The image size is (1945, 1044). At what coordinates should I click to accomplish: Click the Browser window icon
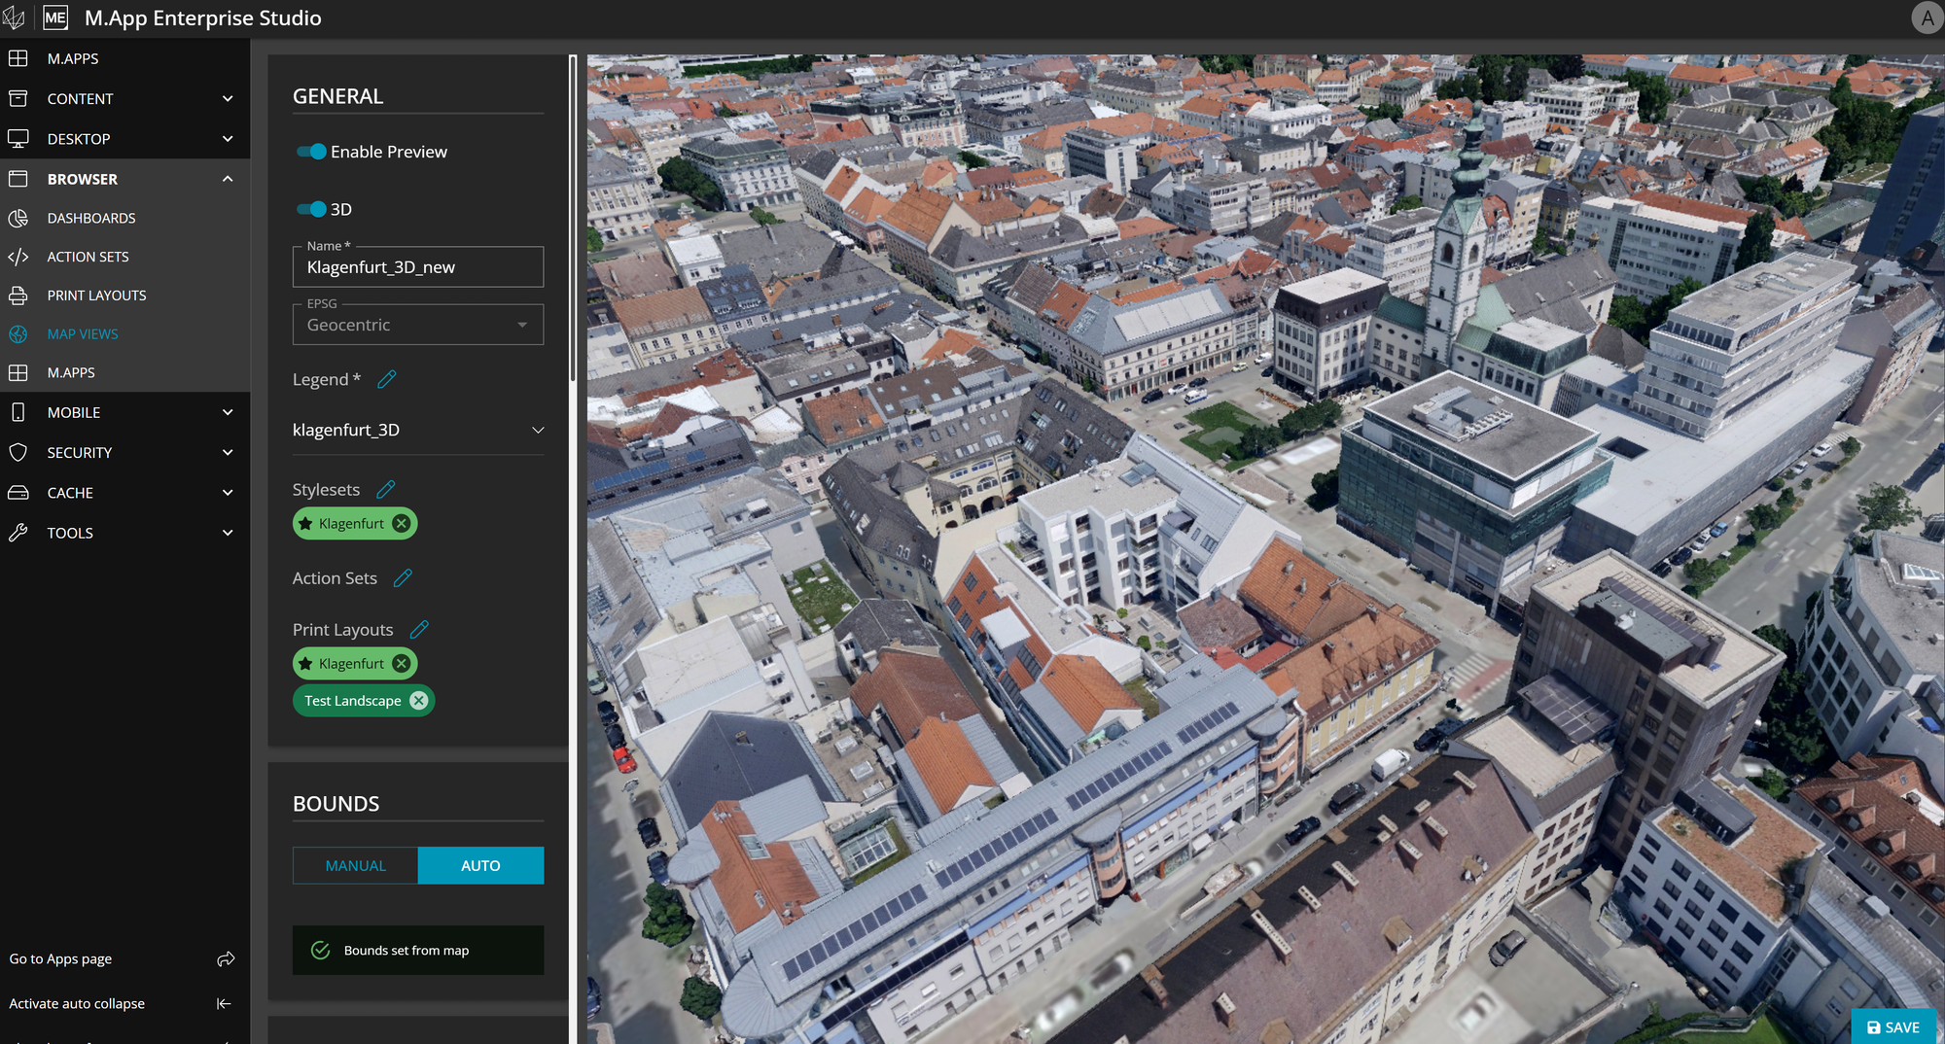click(x=18, y=179)
